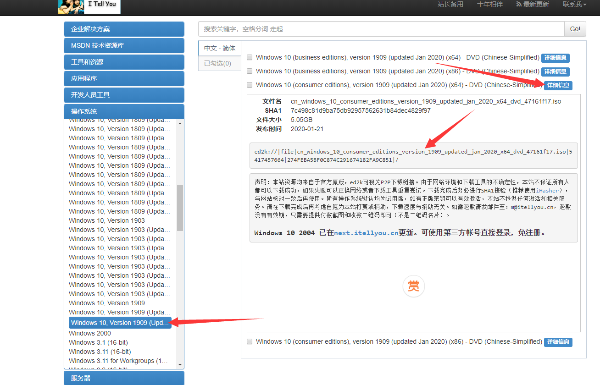
Task: Open the next.itellyou.cn link
Action: pyautogui.click(x=366, y=233)
